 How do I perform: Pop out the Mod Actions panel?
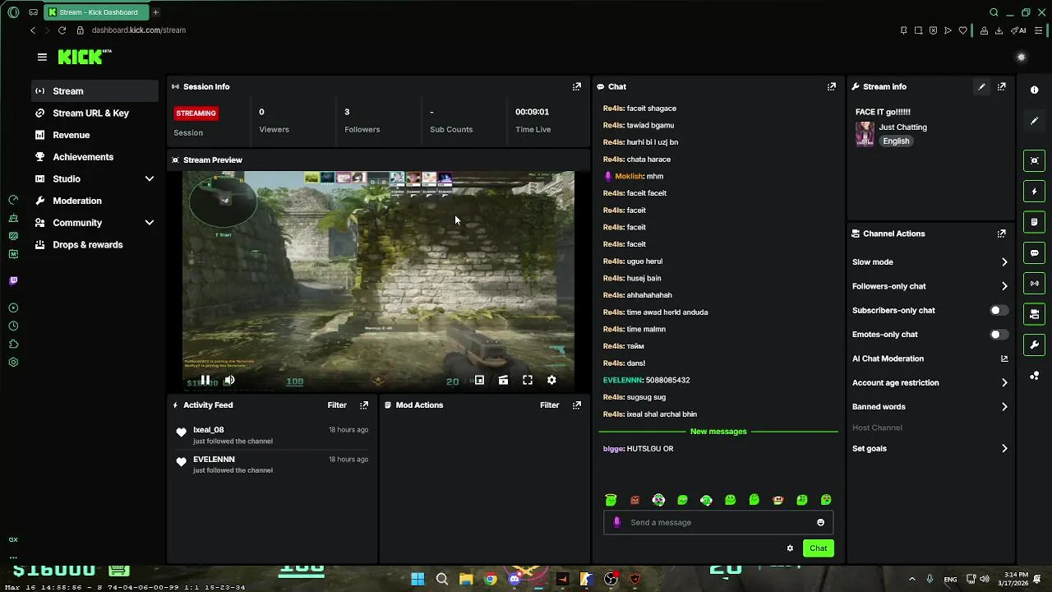576,405
